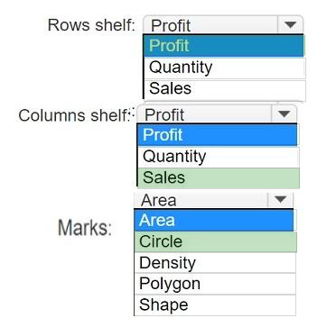Screen dimensions: 336x327
Task: Choose Quantity in Rows shelf list
Action: click(225, 68)
